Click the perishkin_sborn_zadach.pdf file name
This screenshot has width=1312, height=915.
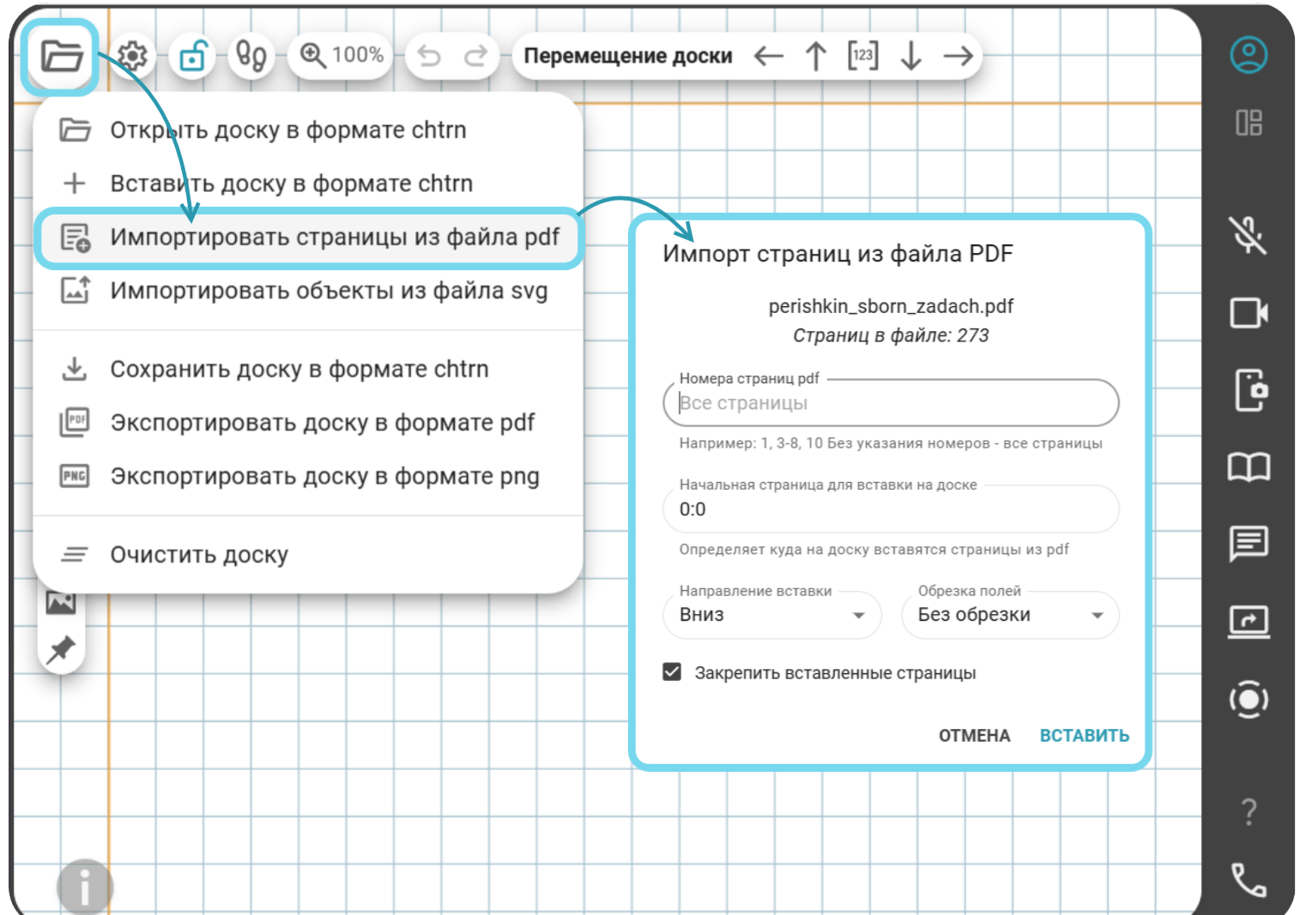tap(891, 306)
